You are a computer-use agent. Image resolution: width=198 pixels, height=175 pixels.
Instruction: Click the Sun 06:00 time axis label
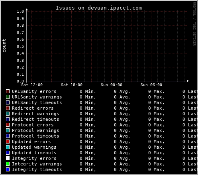click(151, 85)
